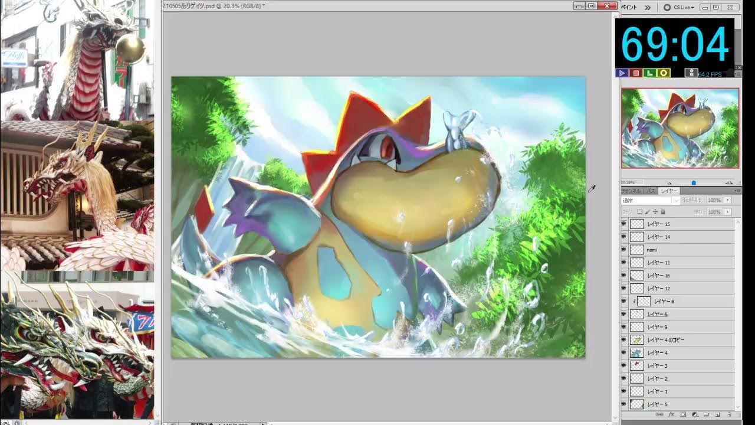Click the レイヤー 4 layer thumbnail
755x425 pixels.
pyautogui.click(x=636, y=353)
